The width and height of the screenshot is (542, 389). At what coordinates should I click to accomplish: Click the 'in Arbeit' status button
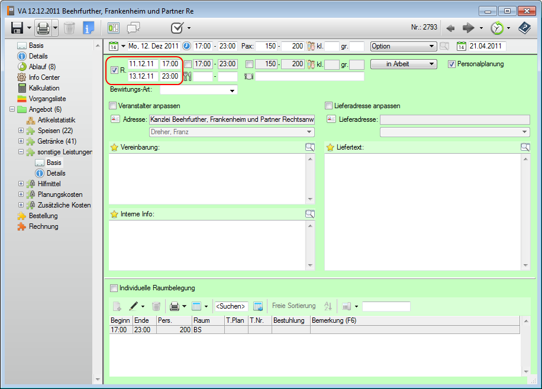pyautogui.click(x=403, y=64)
